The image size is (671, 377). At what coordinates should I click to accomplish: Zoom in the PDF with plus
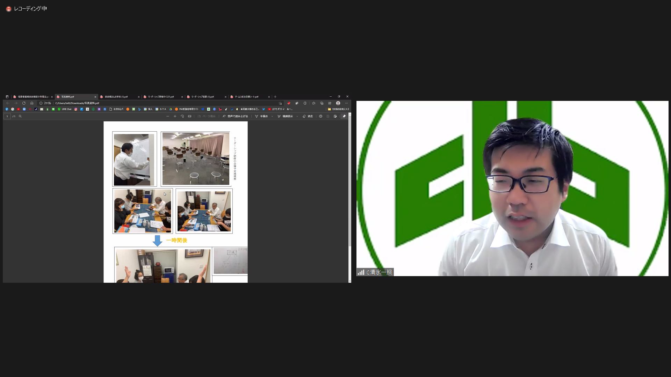point(175,116)
